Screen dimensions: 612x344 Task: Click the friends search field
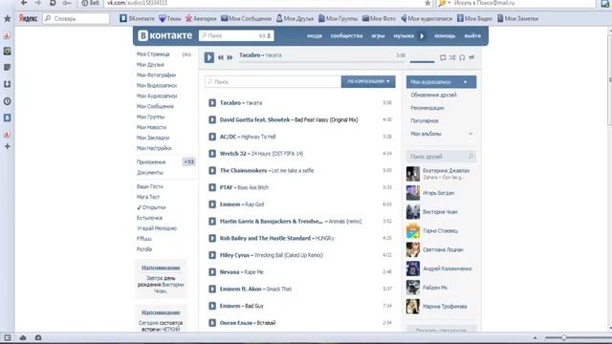pos(441,157)
